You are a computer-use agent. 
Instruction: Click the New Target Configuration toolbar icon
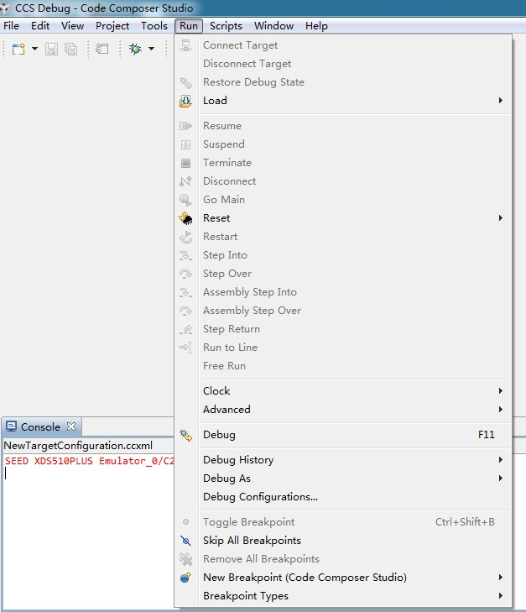[102, 49]
